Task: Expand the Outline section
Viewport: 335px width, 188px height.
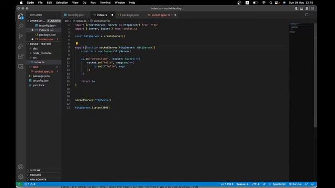Action: (35, 170)
